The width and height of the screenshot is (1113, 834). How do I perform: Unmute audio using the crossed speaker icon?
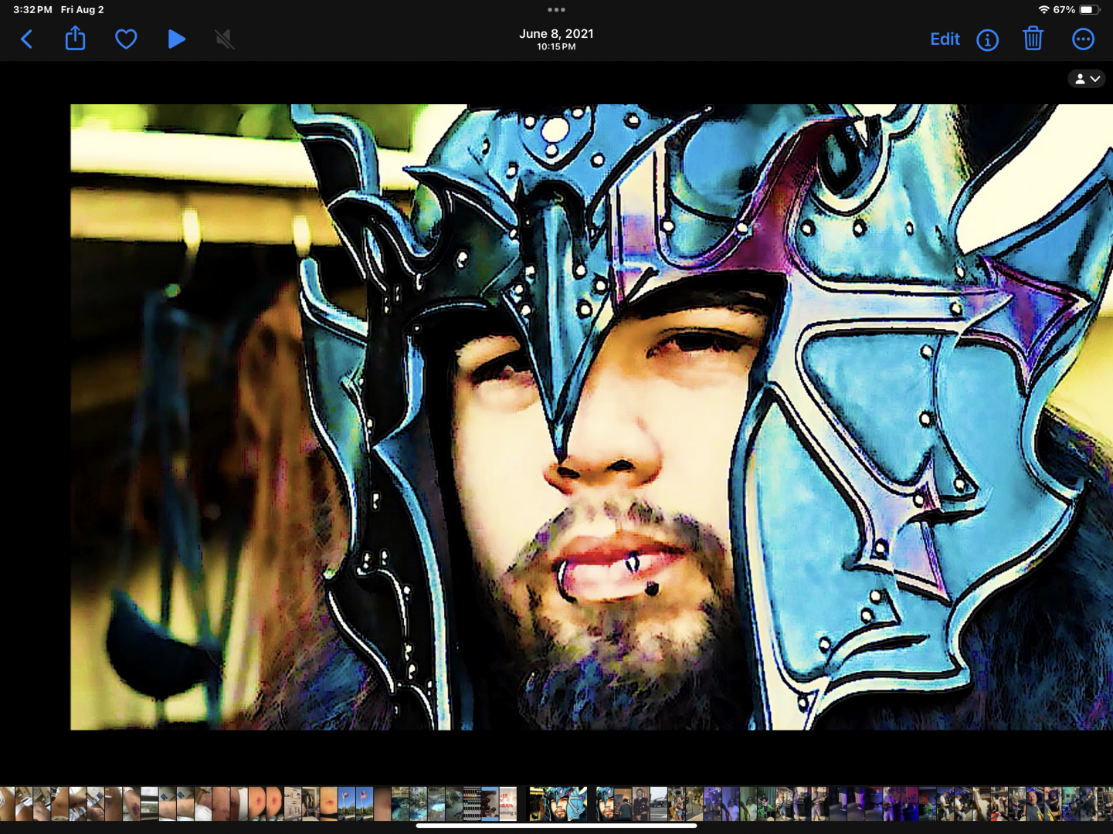[x=225, y=39]
